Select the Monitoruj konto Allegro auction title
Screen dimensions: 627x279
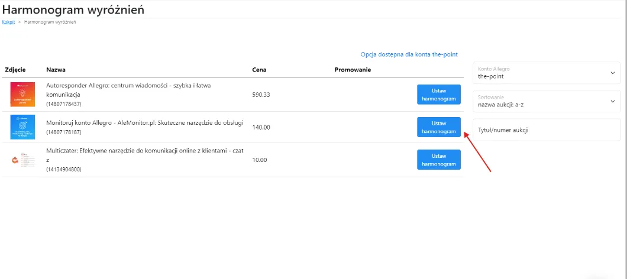coord(144,122)
